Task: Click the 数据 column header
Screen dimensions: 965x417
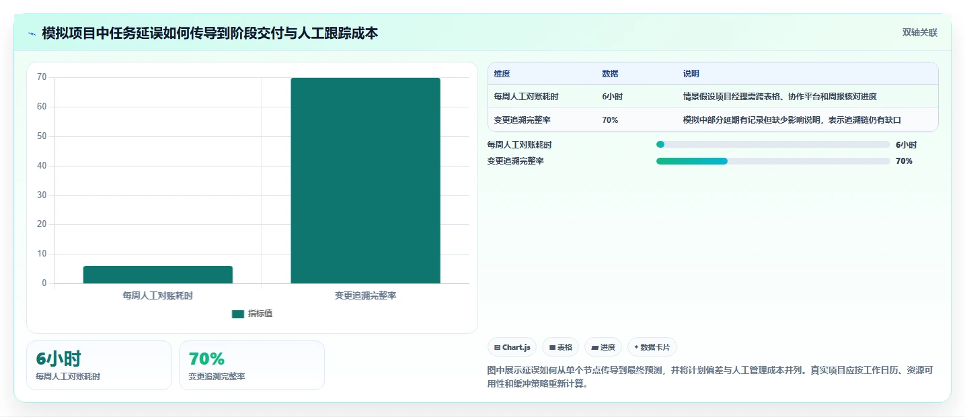Action: pos(610,74)
